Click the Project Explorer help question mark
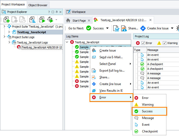 point(49,12)
